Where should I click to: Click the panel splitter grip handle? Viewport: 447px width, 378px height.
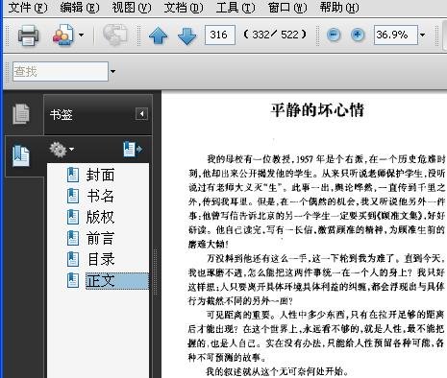(156, 272)
